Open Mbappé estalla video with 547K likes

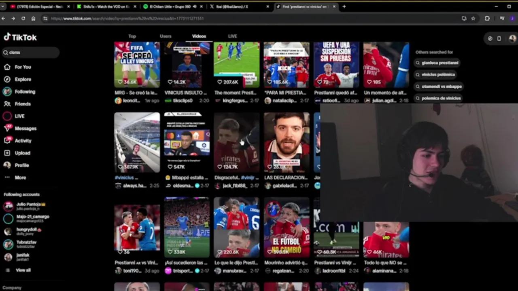point(187,142)
